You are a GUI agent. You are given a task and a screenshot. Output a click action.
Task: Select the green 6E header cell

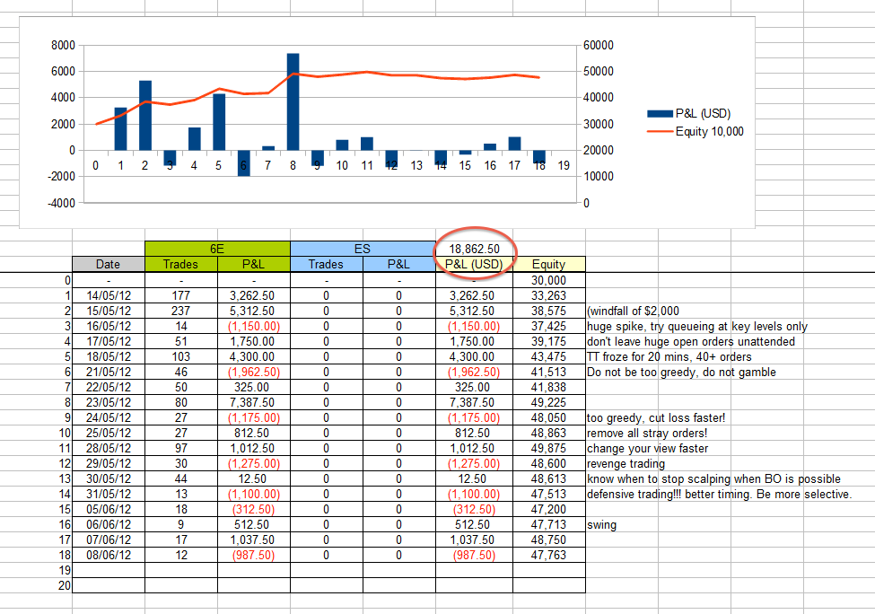click(x=217, y=248)
